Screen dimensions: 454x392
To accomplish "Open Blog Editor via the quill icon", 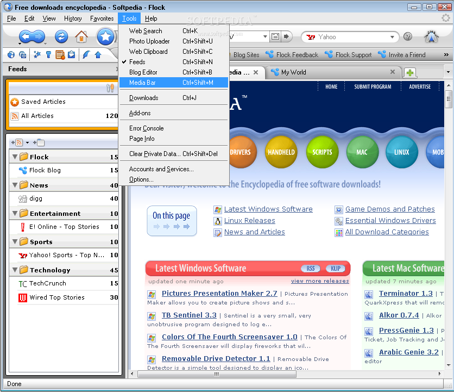I will coord(86,54).
